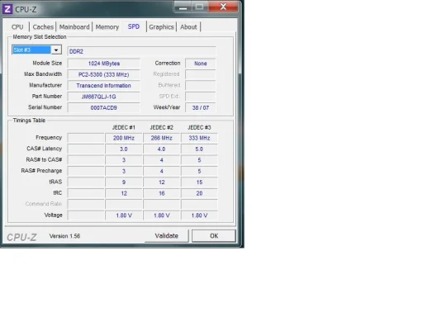Screen dimensions: 423x317
Task: Click the tRC value 20
Action: pyautogui.click(x=199, y=193)
